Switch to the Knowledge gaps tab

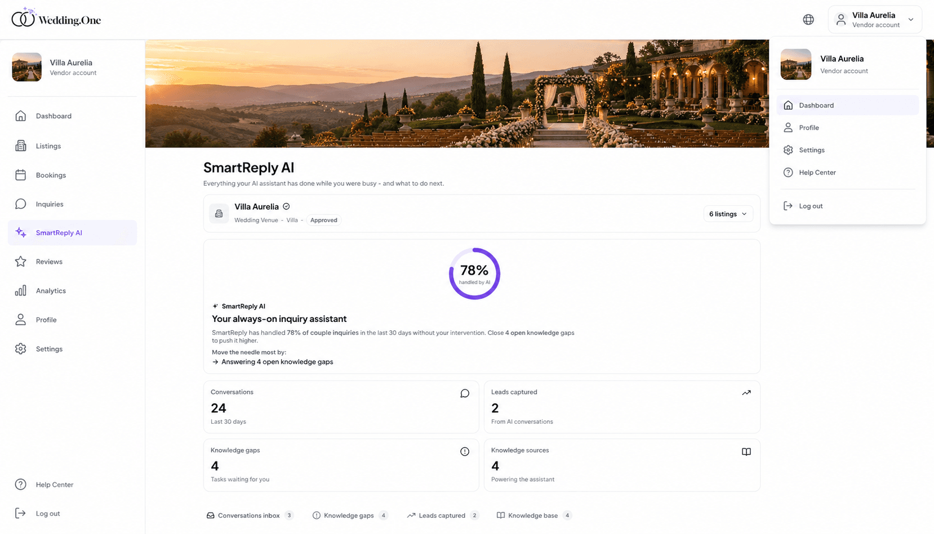tap(350, 515)
